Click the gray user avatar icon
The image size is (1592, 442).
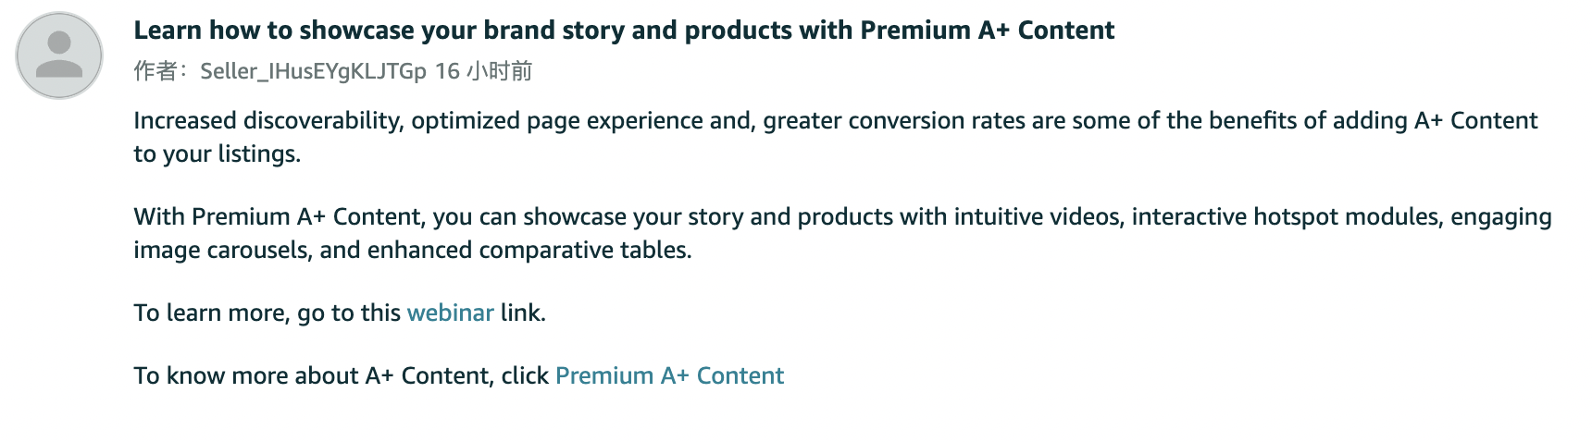coord(59,55)
